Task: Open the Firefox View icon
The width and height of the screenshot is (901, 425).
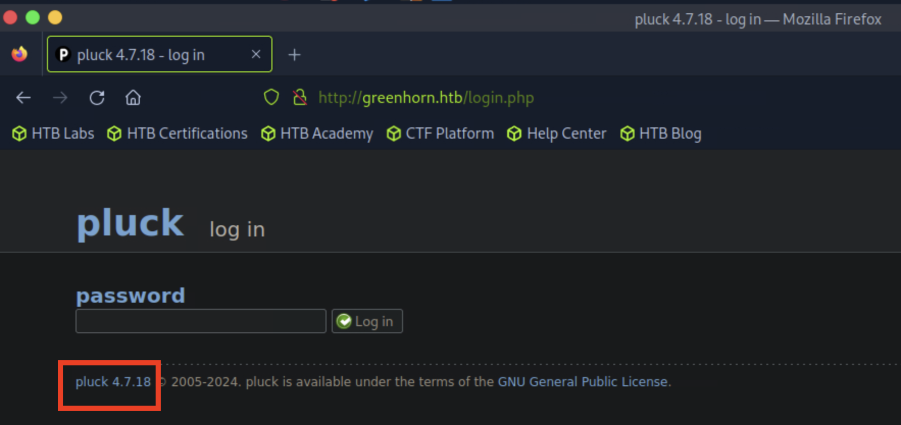Action: [x=20, y=54]
